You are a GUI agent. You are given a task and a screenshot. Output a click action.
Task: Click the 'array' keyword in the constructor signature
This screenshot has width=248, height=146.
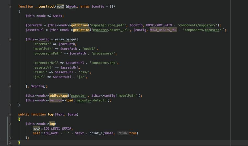point(85,7)
